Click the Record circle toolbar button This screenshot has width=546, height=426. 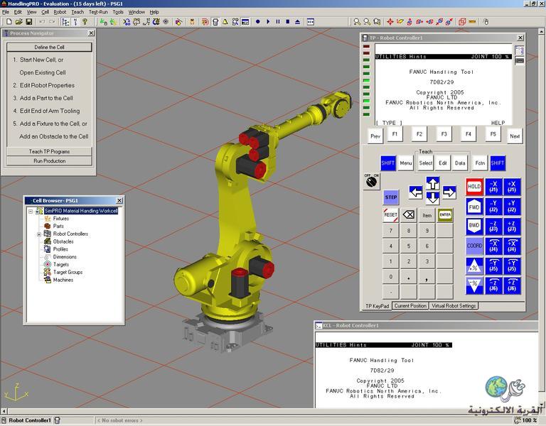point(257,21)
